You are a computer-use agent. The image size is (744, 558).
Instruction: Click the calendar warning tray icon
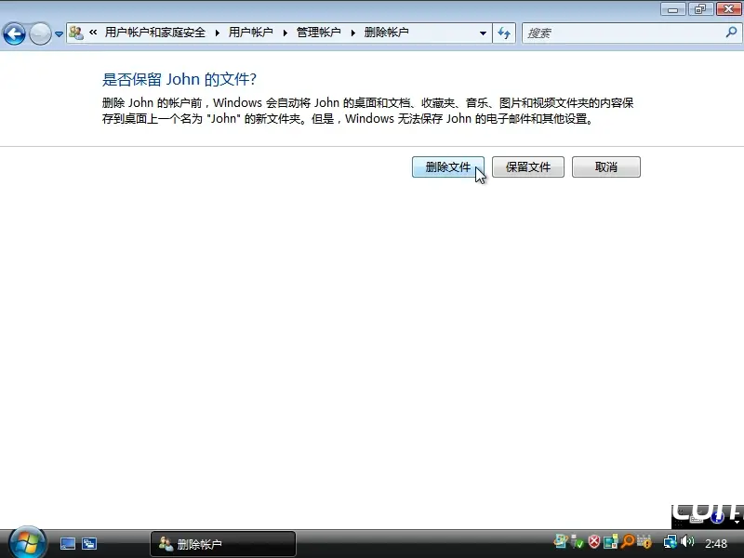coord(644,541)
